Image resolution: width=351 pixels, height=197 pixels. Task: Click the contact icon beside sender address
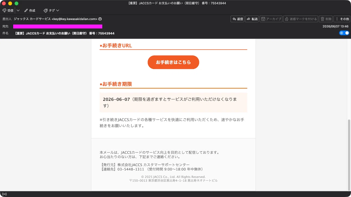coord(100,19)
